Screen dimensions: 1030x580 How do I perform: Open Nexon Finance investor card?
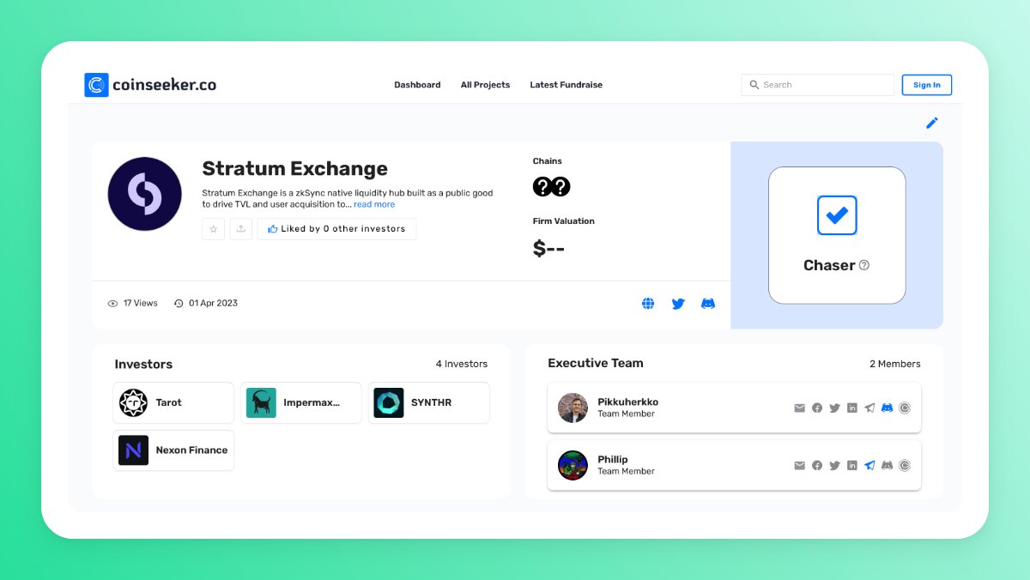click(173, 450)
